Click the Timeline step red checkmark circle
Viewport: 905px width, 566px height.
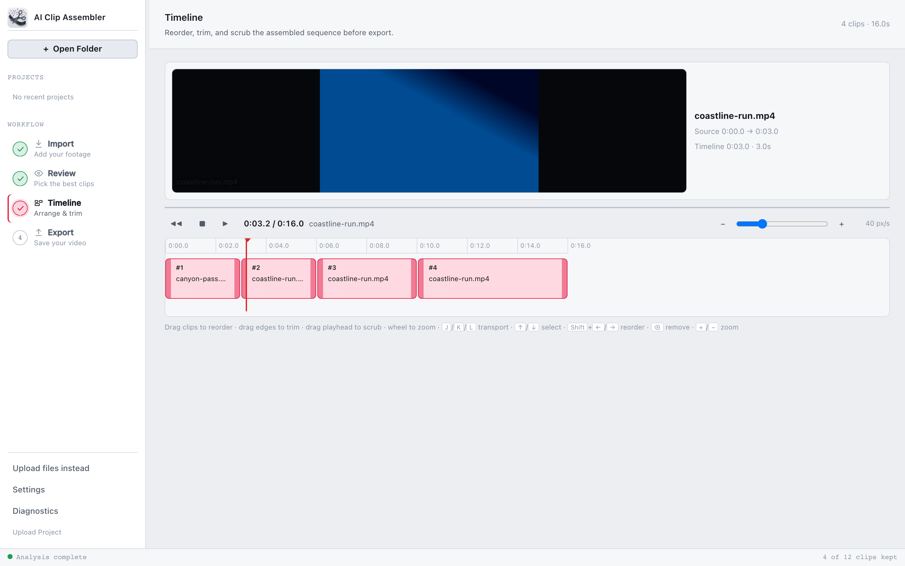20,208
